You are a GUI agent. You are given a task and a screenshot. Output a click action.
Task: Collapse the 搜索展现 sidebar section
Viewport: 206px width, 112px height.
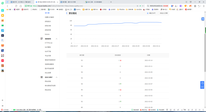[x=56, y=39]
